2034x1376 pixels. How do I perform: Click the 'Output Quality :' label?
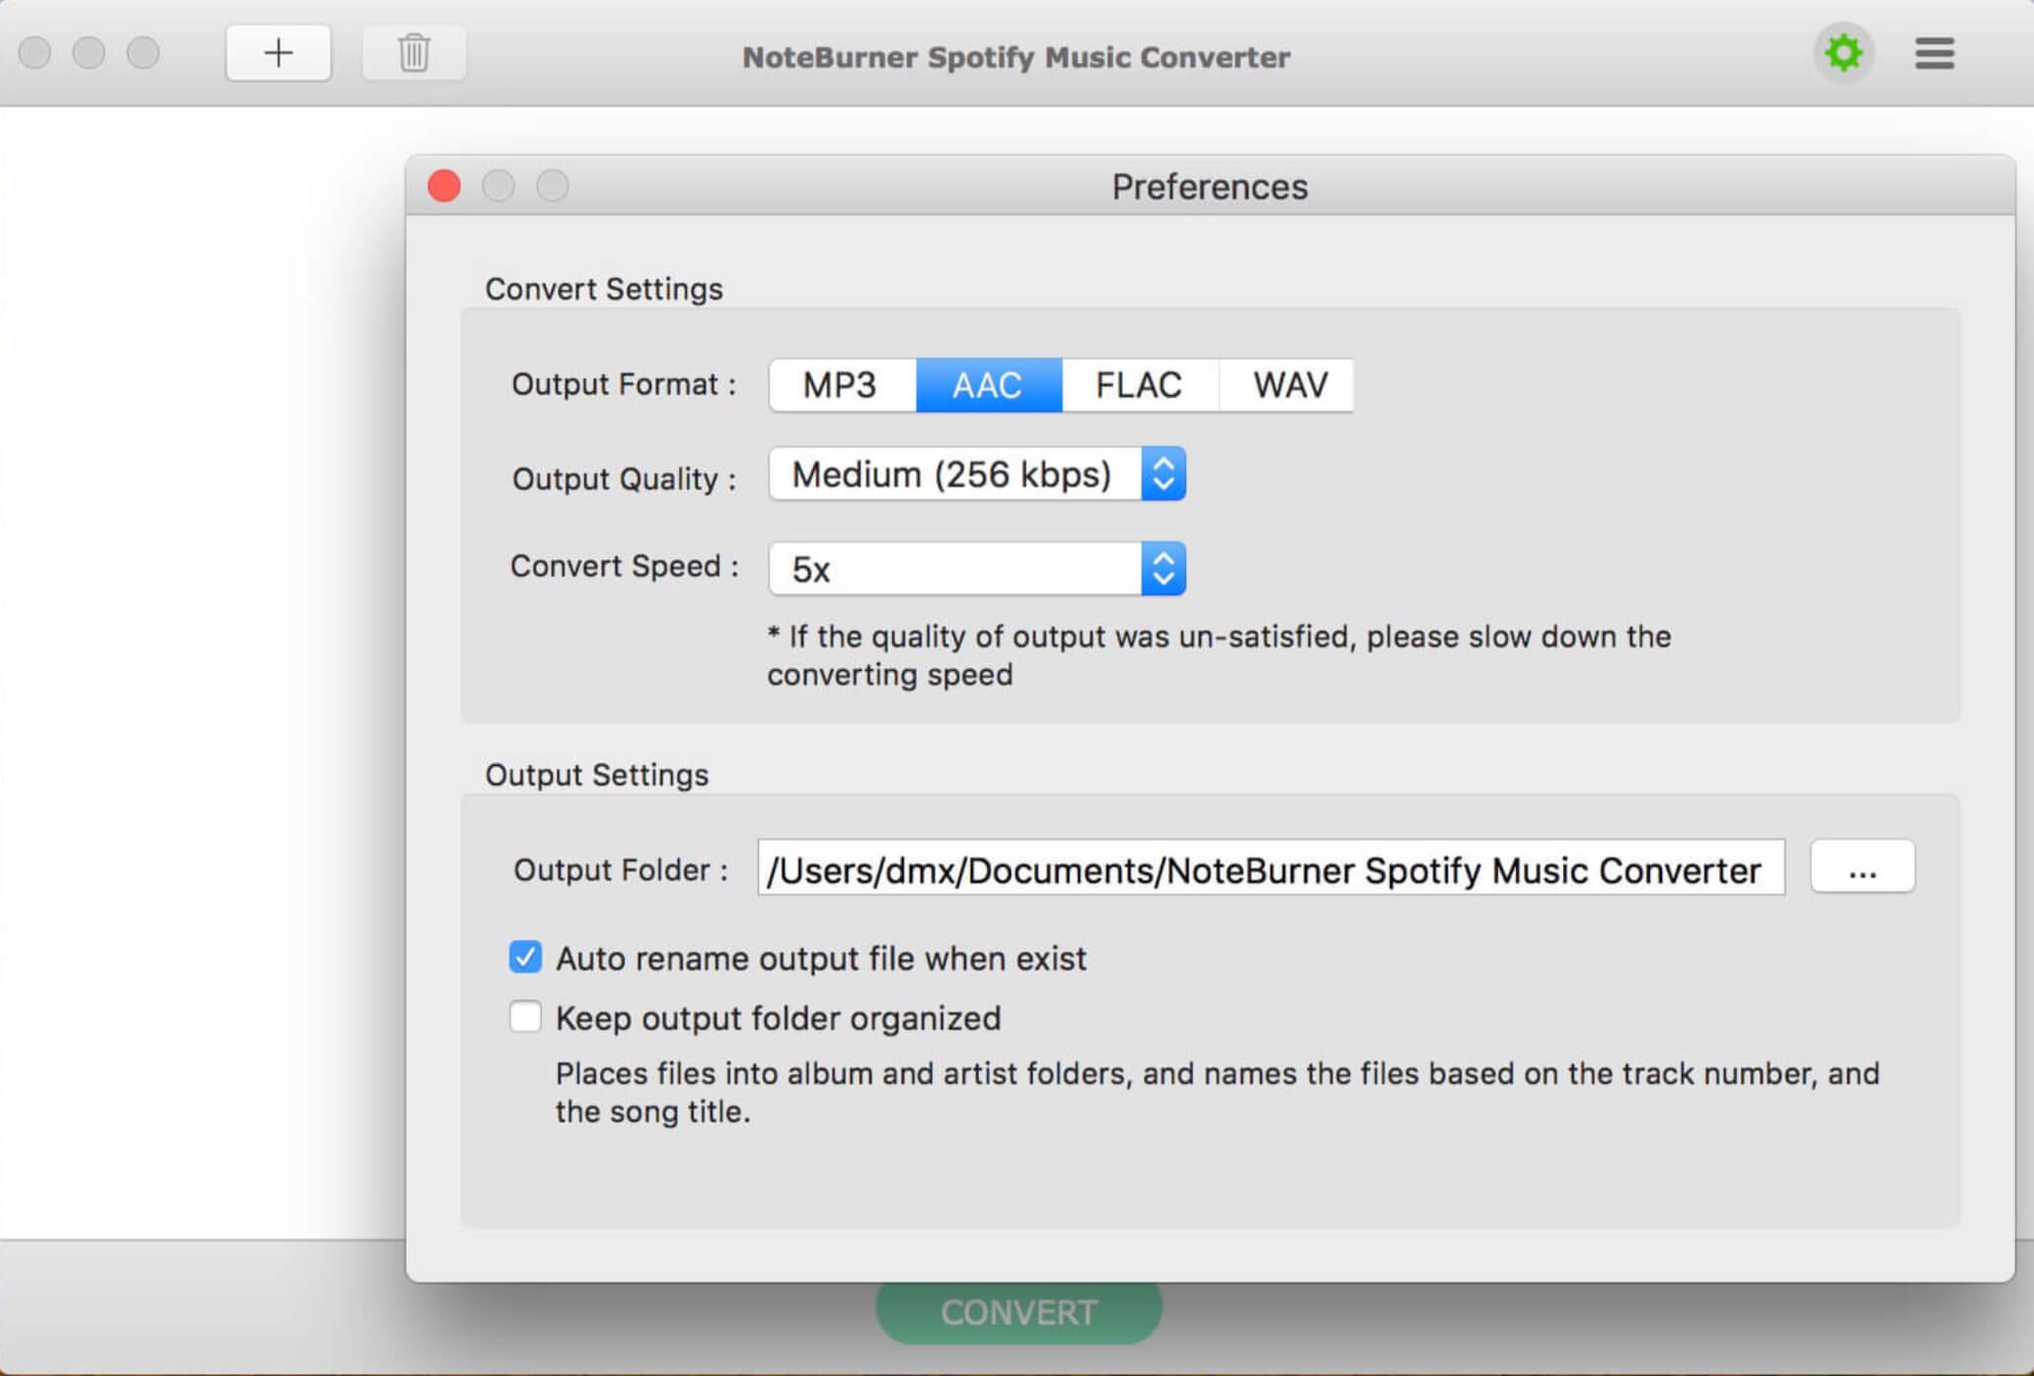624,479
